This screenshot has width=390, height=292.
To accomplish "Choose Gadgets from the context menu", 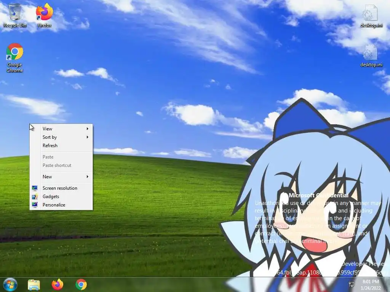I will [x=61, y=197].
